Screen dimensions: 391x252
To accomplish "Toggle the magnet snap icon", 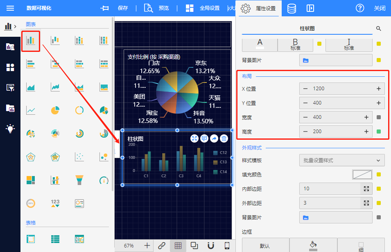I will tap(211, 245).
